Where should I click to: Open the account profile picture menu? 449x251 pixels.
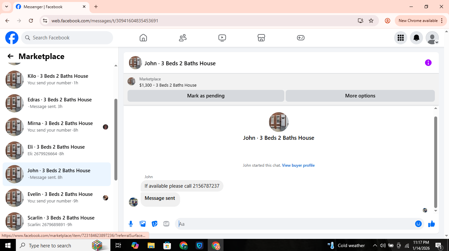click(x=432, y=38)
